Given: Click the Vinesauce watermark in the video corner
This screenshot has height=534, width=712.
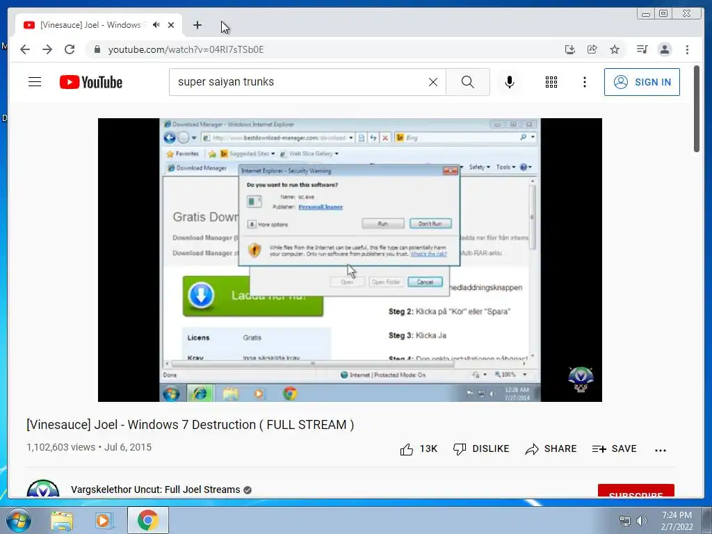Looking at the screenshot, I should pos(581,380).
